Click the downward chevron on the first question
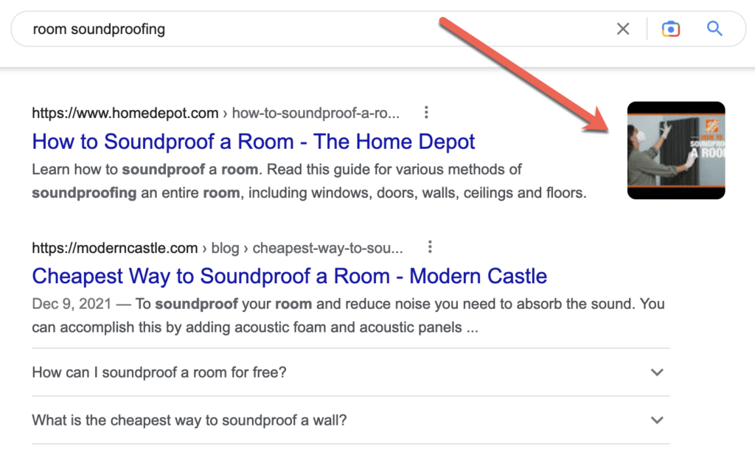This screenshot has width=755, height=472. tap(656, 372)
